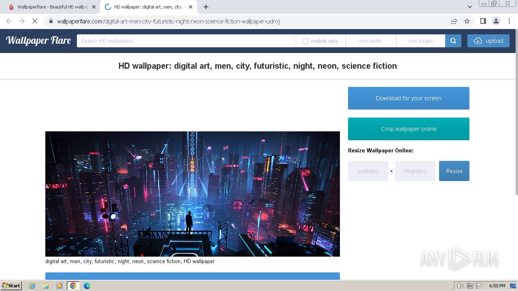Click the network tray icon
Viewport: 518px width, 291px height.
[x=470, y=286]
